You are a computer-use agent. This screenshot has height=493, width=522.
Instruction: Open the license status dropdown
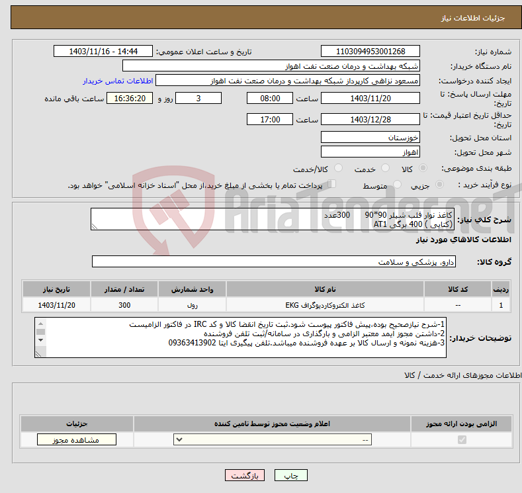273,440
